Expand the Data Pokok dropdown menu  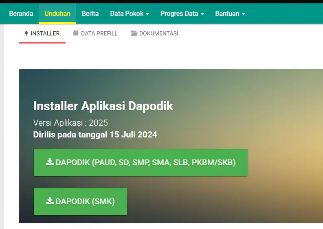[130, 13]
